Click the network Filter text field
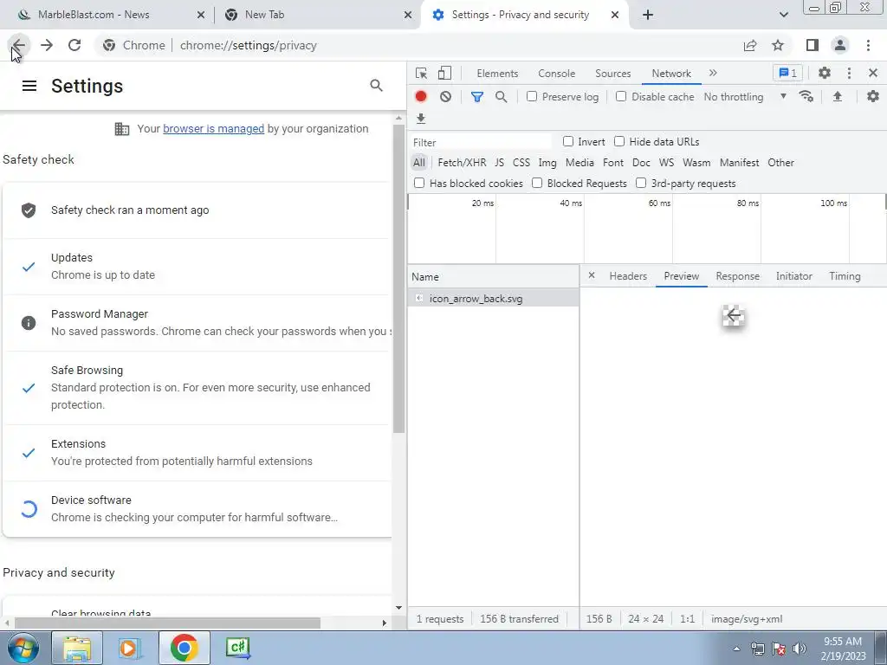 click(x=481, y=142)
